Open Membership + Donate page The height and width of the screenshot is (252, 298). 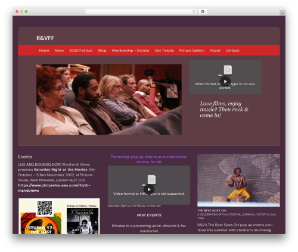coord(131,51)
